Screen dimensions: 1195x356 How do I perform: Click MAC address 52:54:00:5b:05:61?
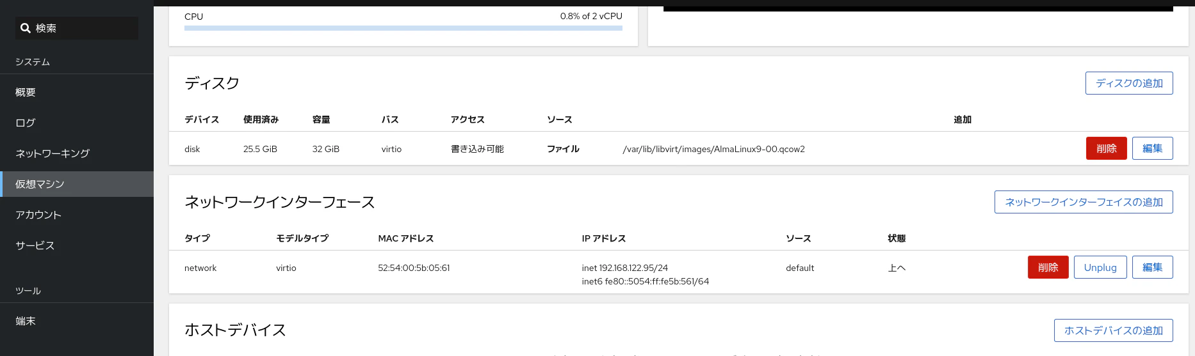(x=414, y=268)
